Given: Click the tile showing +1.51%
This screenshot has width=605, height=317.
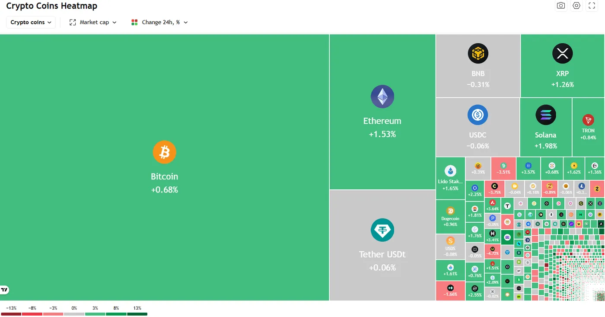Looking at the screenshot, I should (x=493, y=266).
